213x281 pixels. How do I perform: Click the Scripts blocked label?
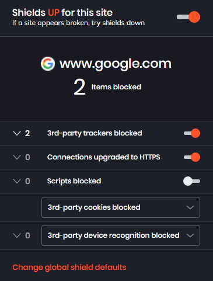click(x=74, y=181)
